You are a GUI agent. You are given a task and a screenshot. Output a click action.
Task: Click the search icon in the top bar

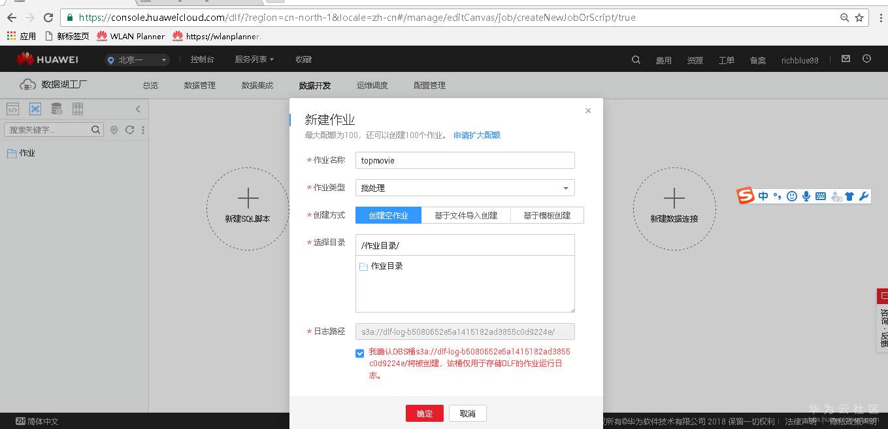[636, 60]
